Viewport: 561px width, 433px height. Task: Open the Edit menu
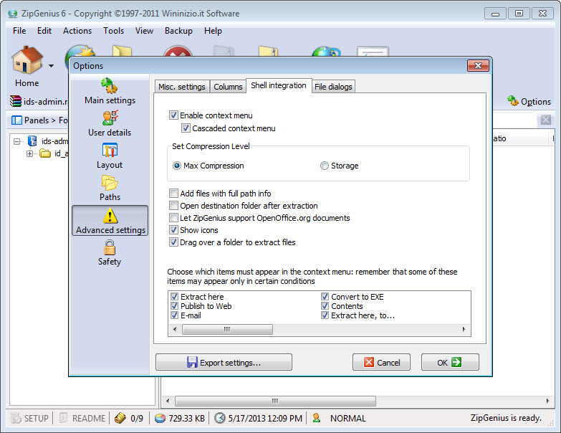44,31
